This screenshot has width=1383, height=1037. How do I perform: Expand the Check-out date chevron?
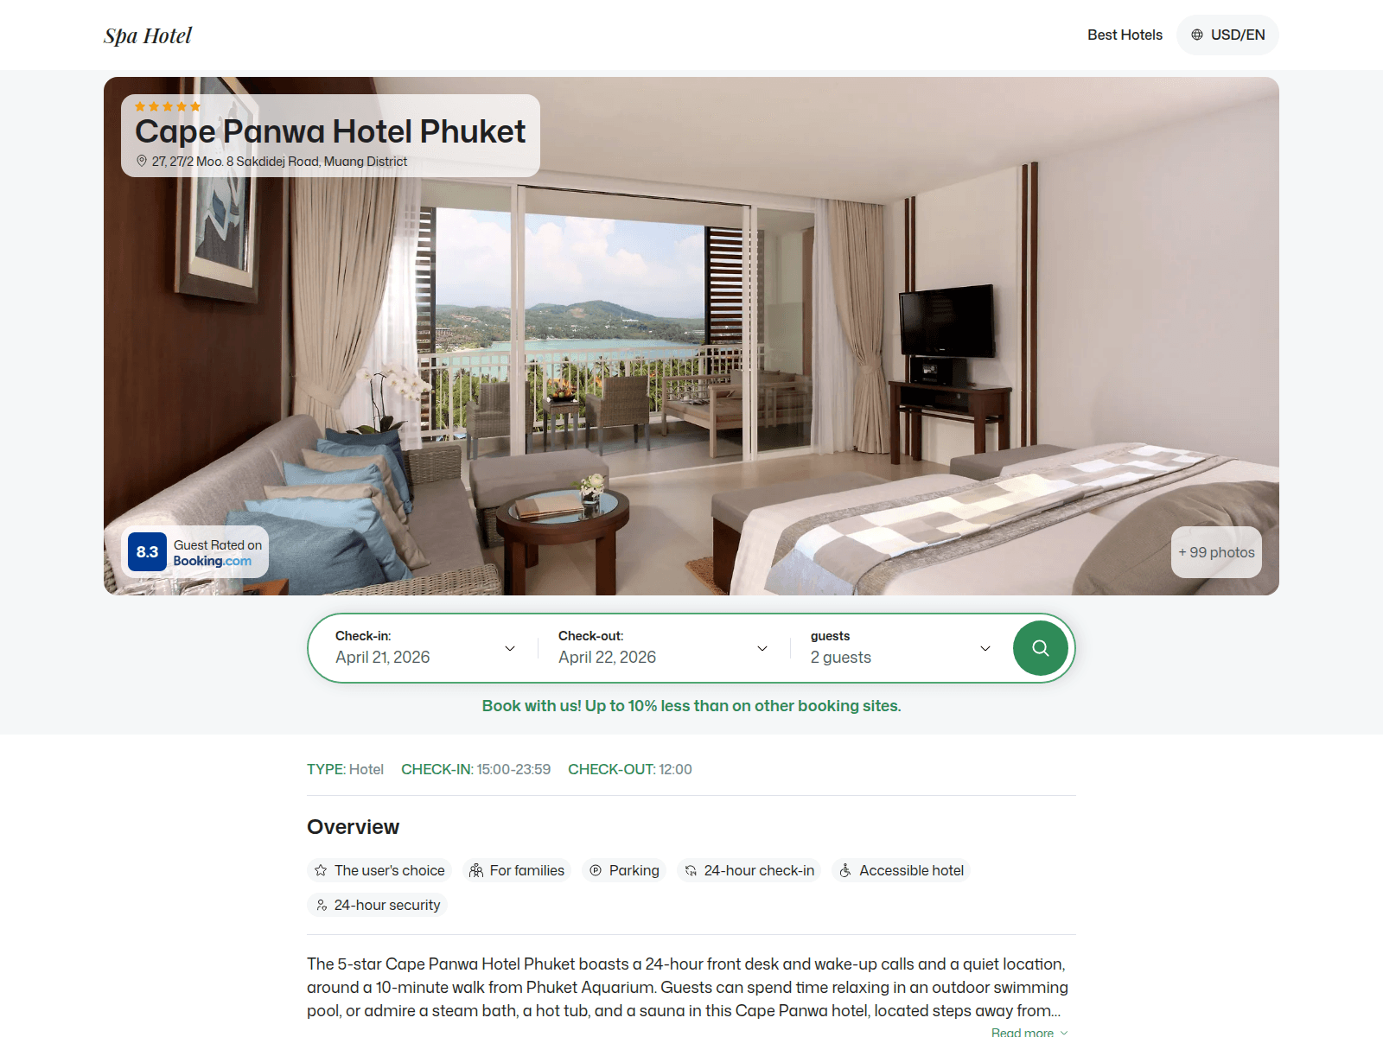coord(762,648)
